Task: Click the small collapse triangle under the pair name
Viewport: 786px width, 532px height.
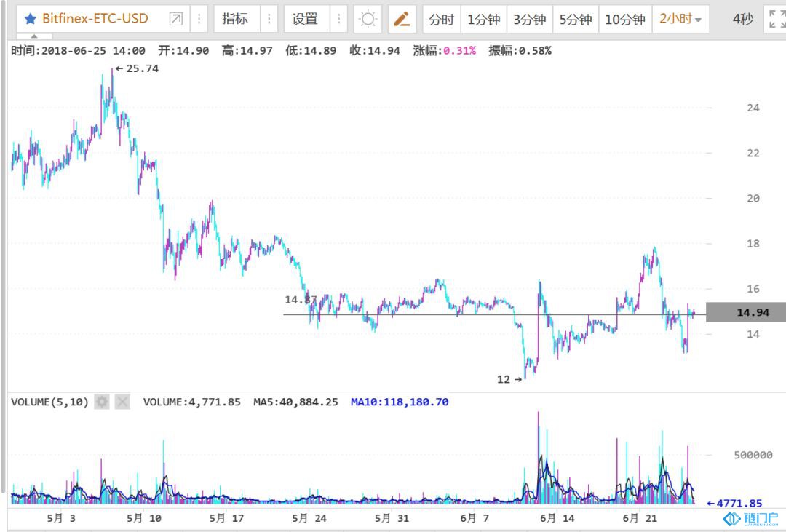Action: coord(34,36)
